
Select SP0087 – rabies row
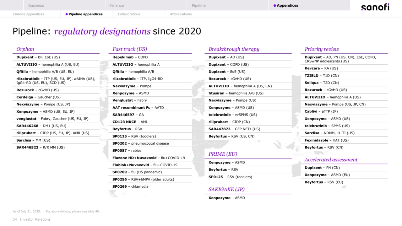[x=150, y=151]
